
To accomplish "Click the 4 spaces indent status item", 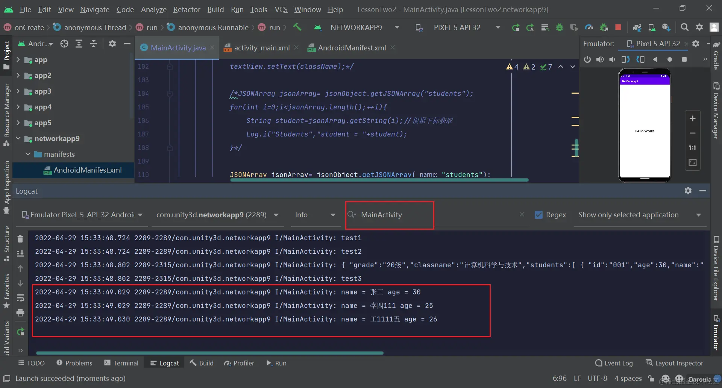I will 628,378.
